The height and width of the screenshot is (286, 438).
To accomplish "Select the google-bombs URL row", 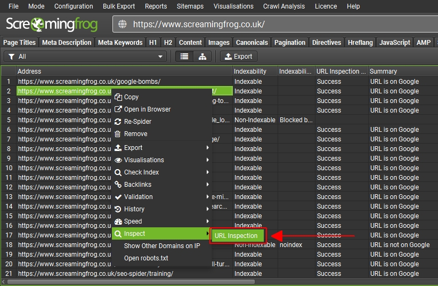I will pos(124,82).
